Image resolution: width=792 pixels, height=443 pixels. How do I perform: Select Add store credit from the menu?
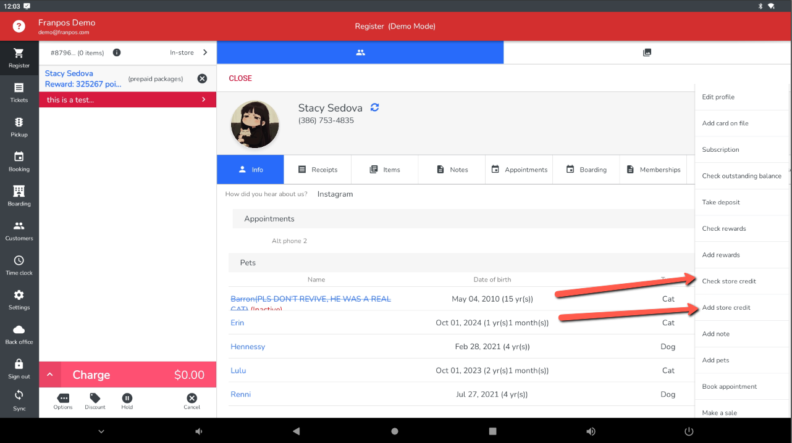click(727, 307)
